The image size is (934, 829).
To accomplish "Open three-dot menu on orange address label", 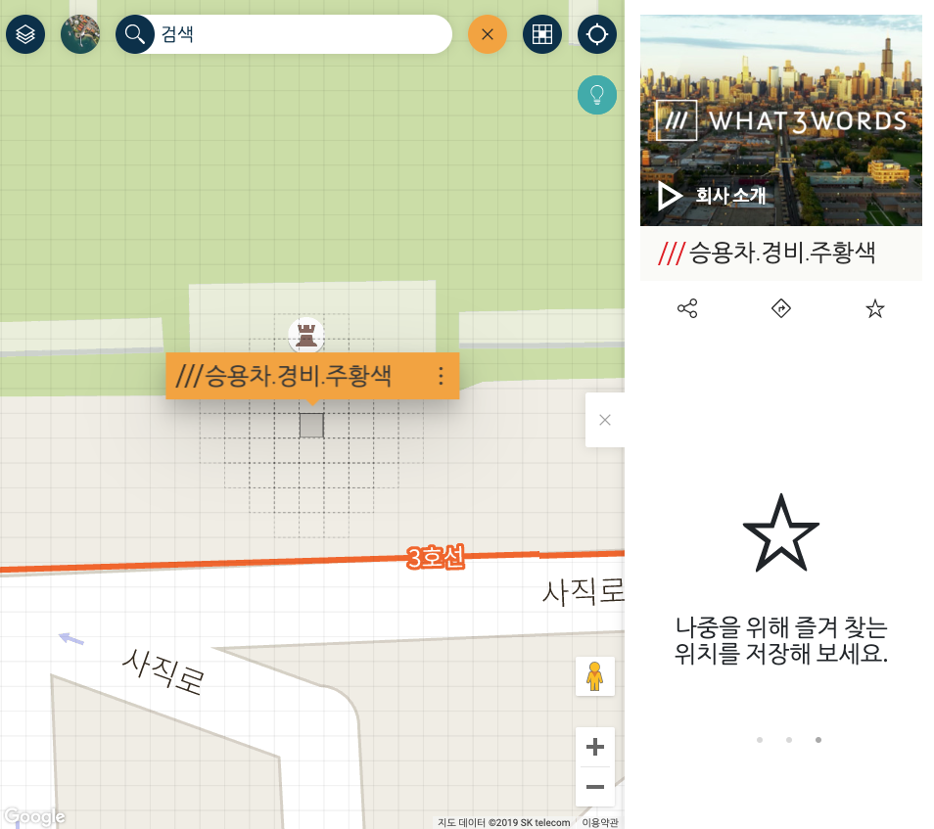I will pos(441,375).
